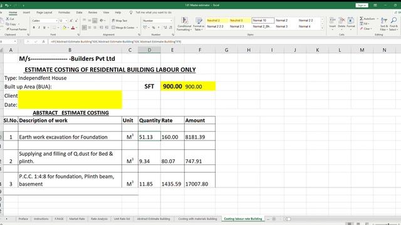Toggle Wrap Text
This screenshot has height=225, width=401.
[x=120, y=21]
